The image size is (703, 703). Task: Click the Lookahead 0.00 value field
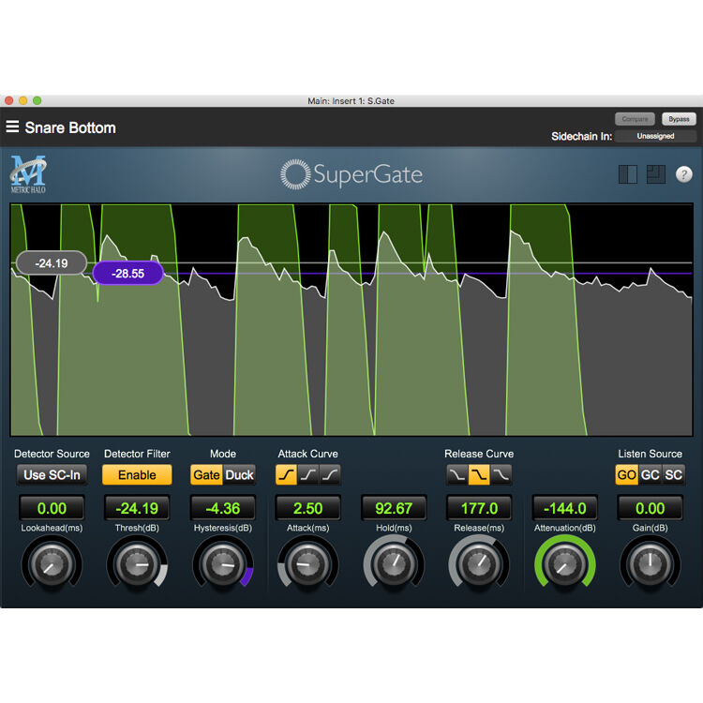(52, 508)
